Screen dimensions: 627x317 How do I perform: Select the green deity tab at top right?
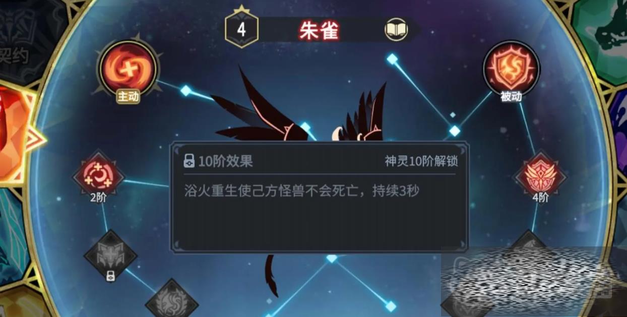(x=602, y=38)
